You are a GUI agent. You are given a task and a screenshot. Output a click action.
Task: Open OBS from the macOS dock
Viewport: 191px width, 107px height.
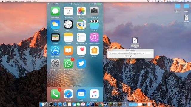point(51,104)
